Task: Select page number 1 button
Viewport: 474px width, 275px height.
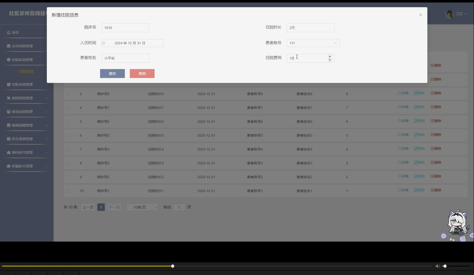Action: (x=101, y=207)
